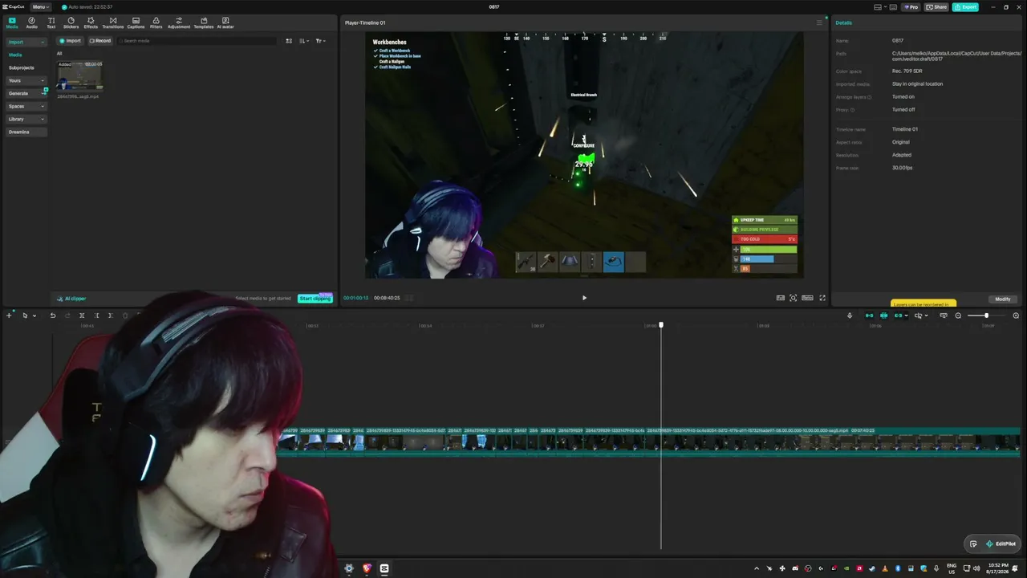1027x578 pixels.
Task: Open the Templates panel
Action: pos(204,22)
